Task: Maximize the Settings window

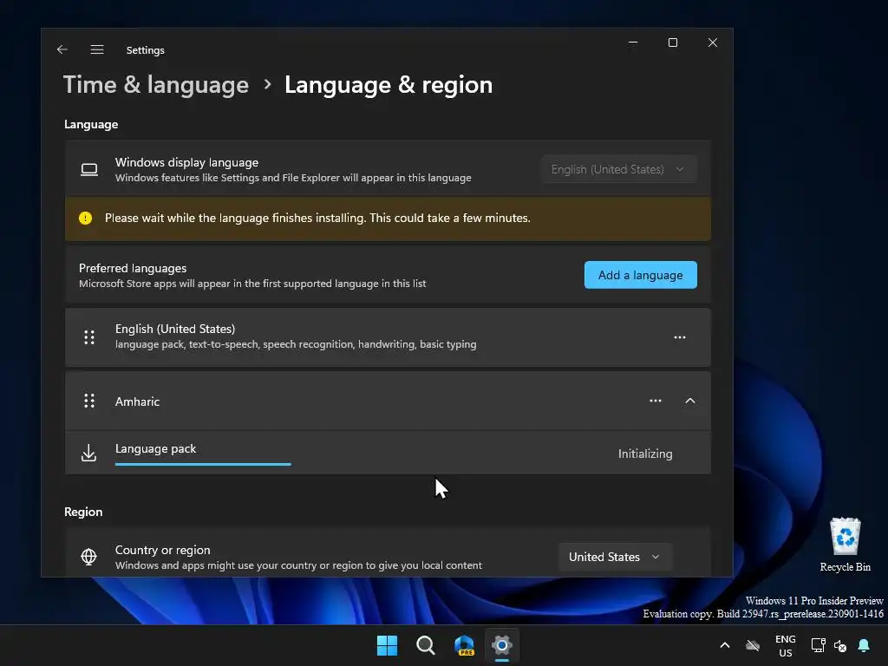Action: click(673, 42)
